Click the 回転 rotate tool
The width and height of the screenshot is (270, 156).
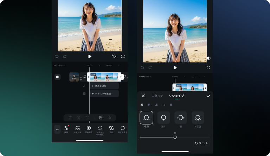coord(111,129)
